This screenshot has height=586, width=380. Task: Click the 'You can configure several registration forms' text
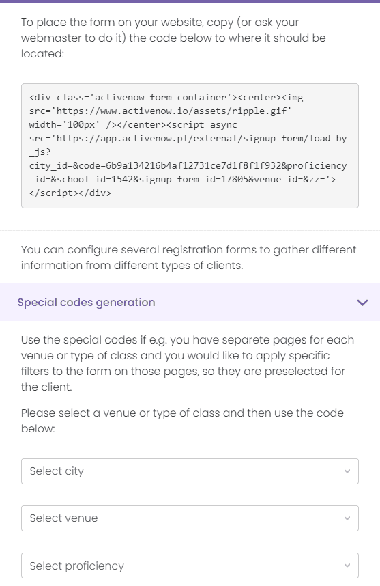[x=188, y=257]
